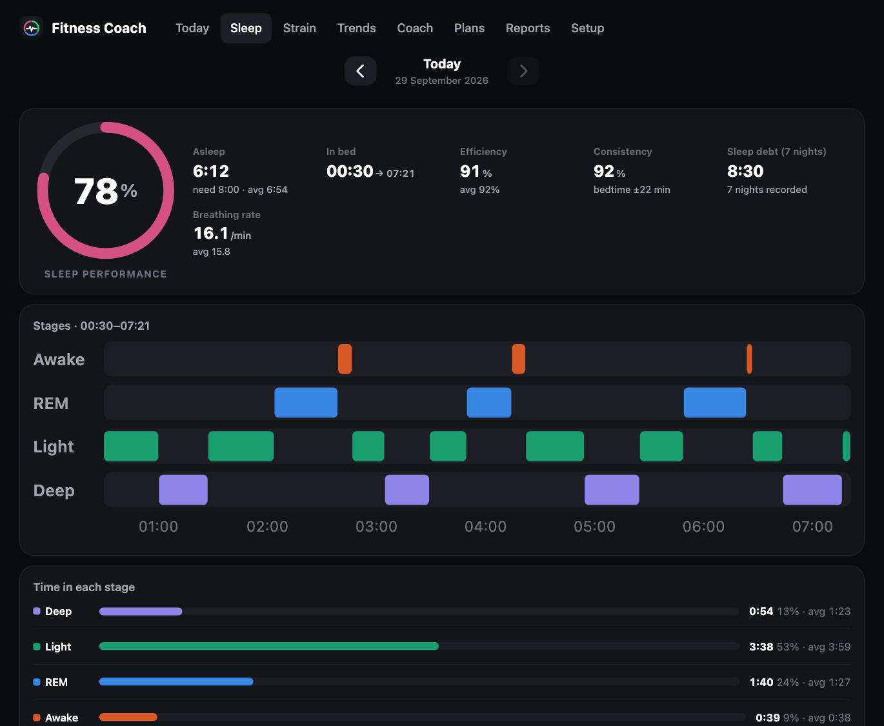Click the first Deep block near 01:00
Image resolution: width=884 pixels, height=726 pixels.
[x=183, y=490]
